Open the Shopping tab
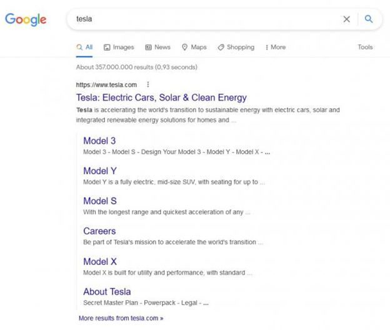Screen dimensions: 390x330 [236, 47]
